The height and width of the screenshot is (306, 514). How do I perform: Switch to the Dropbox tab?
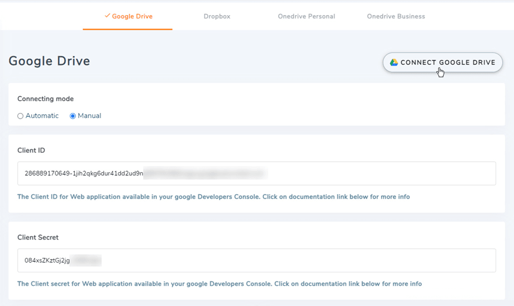pos(217,17)
